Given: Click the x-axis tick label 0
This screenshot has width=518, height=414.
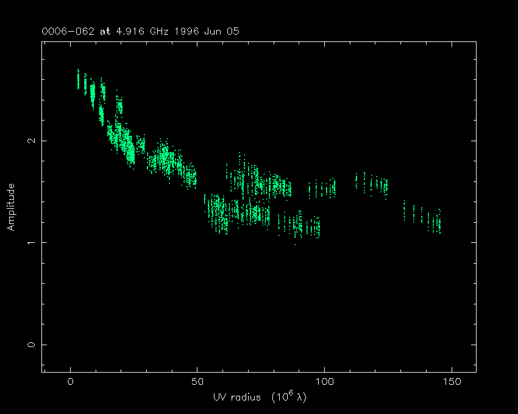Looking at the screenshot, I should pyautogui.click(x=71, y=382).
